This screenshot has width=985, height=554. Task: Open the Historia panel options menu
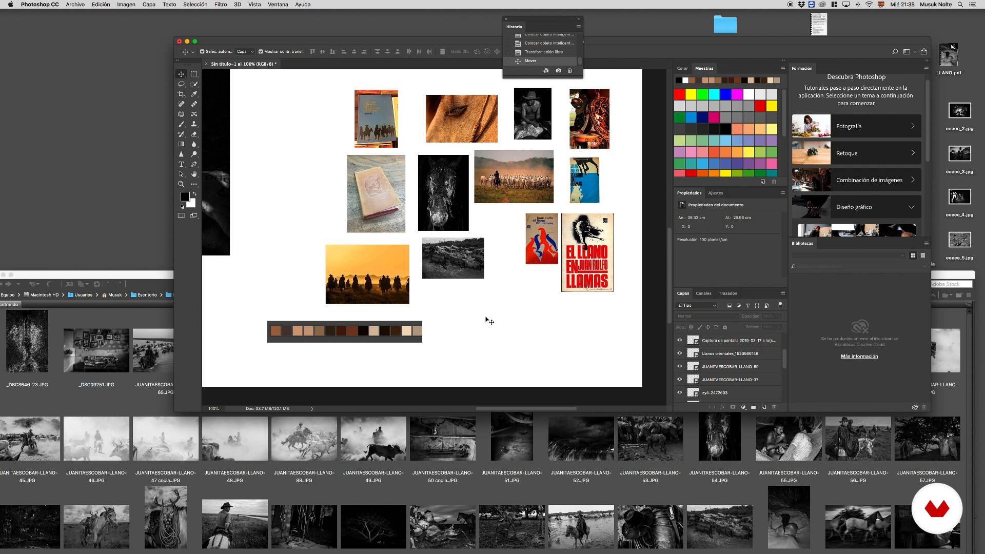click(578, 27)
